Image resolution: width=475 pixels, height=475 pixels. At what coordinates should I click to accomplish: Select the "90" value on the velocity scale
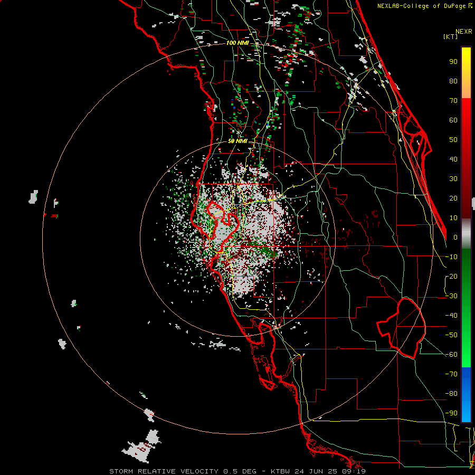453,62
